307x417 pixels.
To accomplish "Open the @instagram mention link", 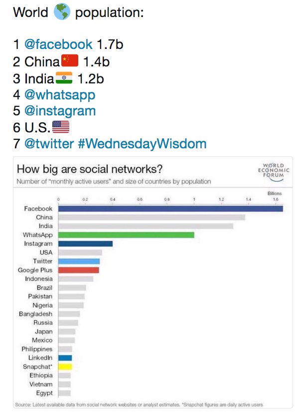I will point(60,111).
